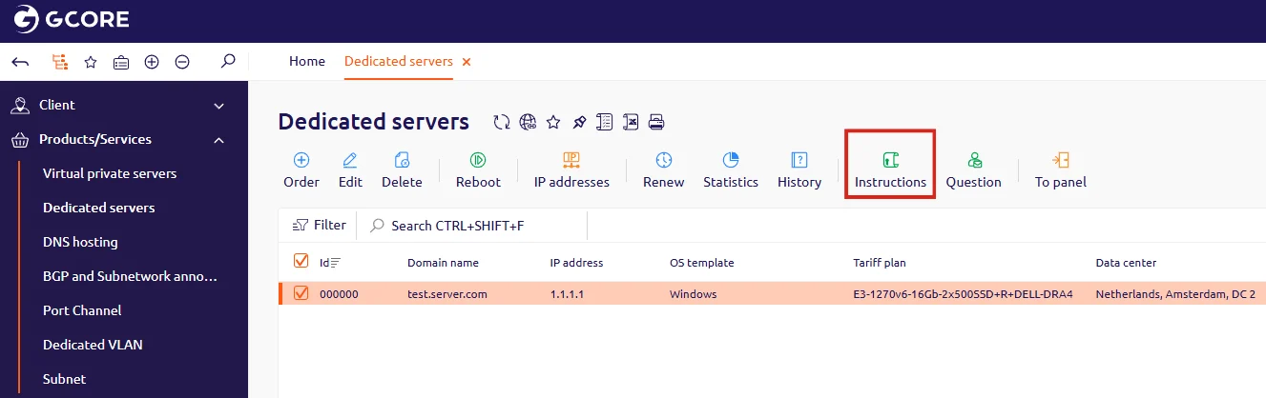Open Dedicated VLAN menu item
Screen dimensions: 1266x398
click(93, 345)
